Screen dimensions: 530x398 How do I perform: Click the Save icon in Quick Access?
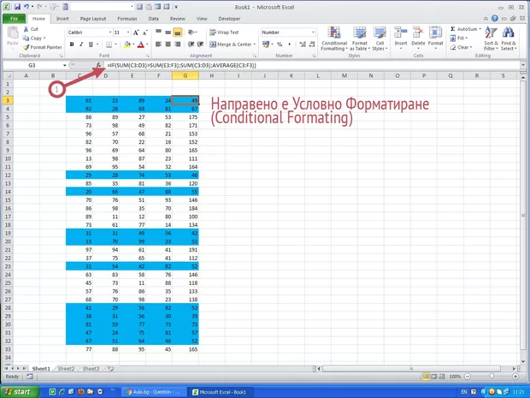[x=17, y=7]
